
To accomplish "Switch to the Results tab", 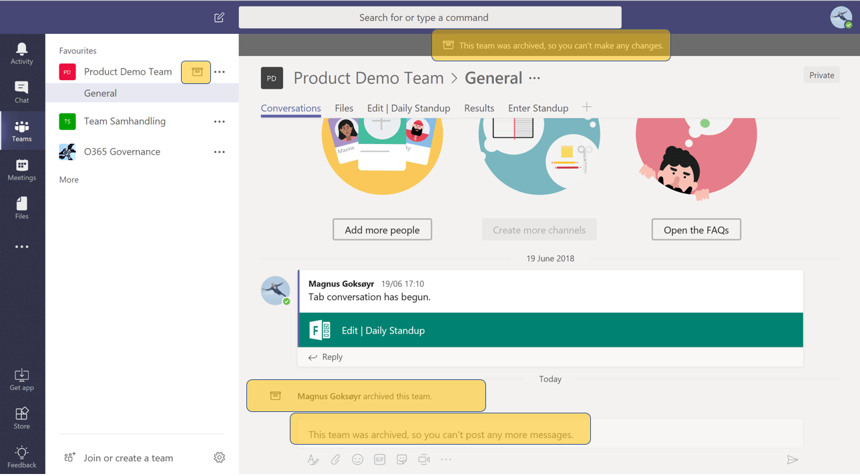I will tap(479, 107).
